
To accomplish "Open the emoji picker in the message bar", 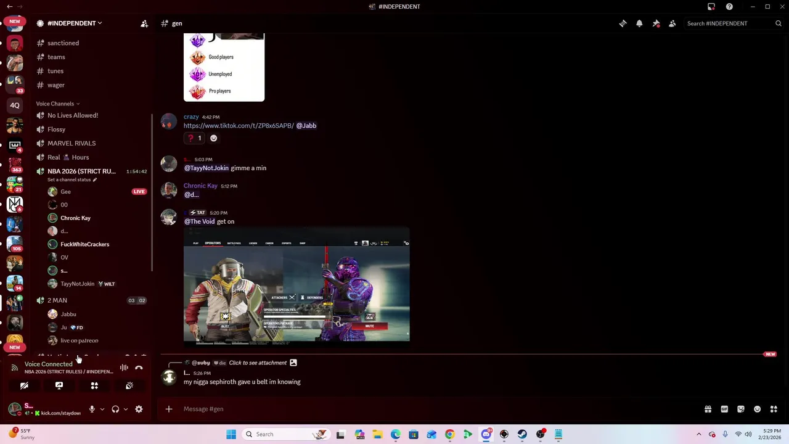I will click(758, 409).
